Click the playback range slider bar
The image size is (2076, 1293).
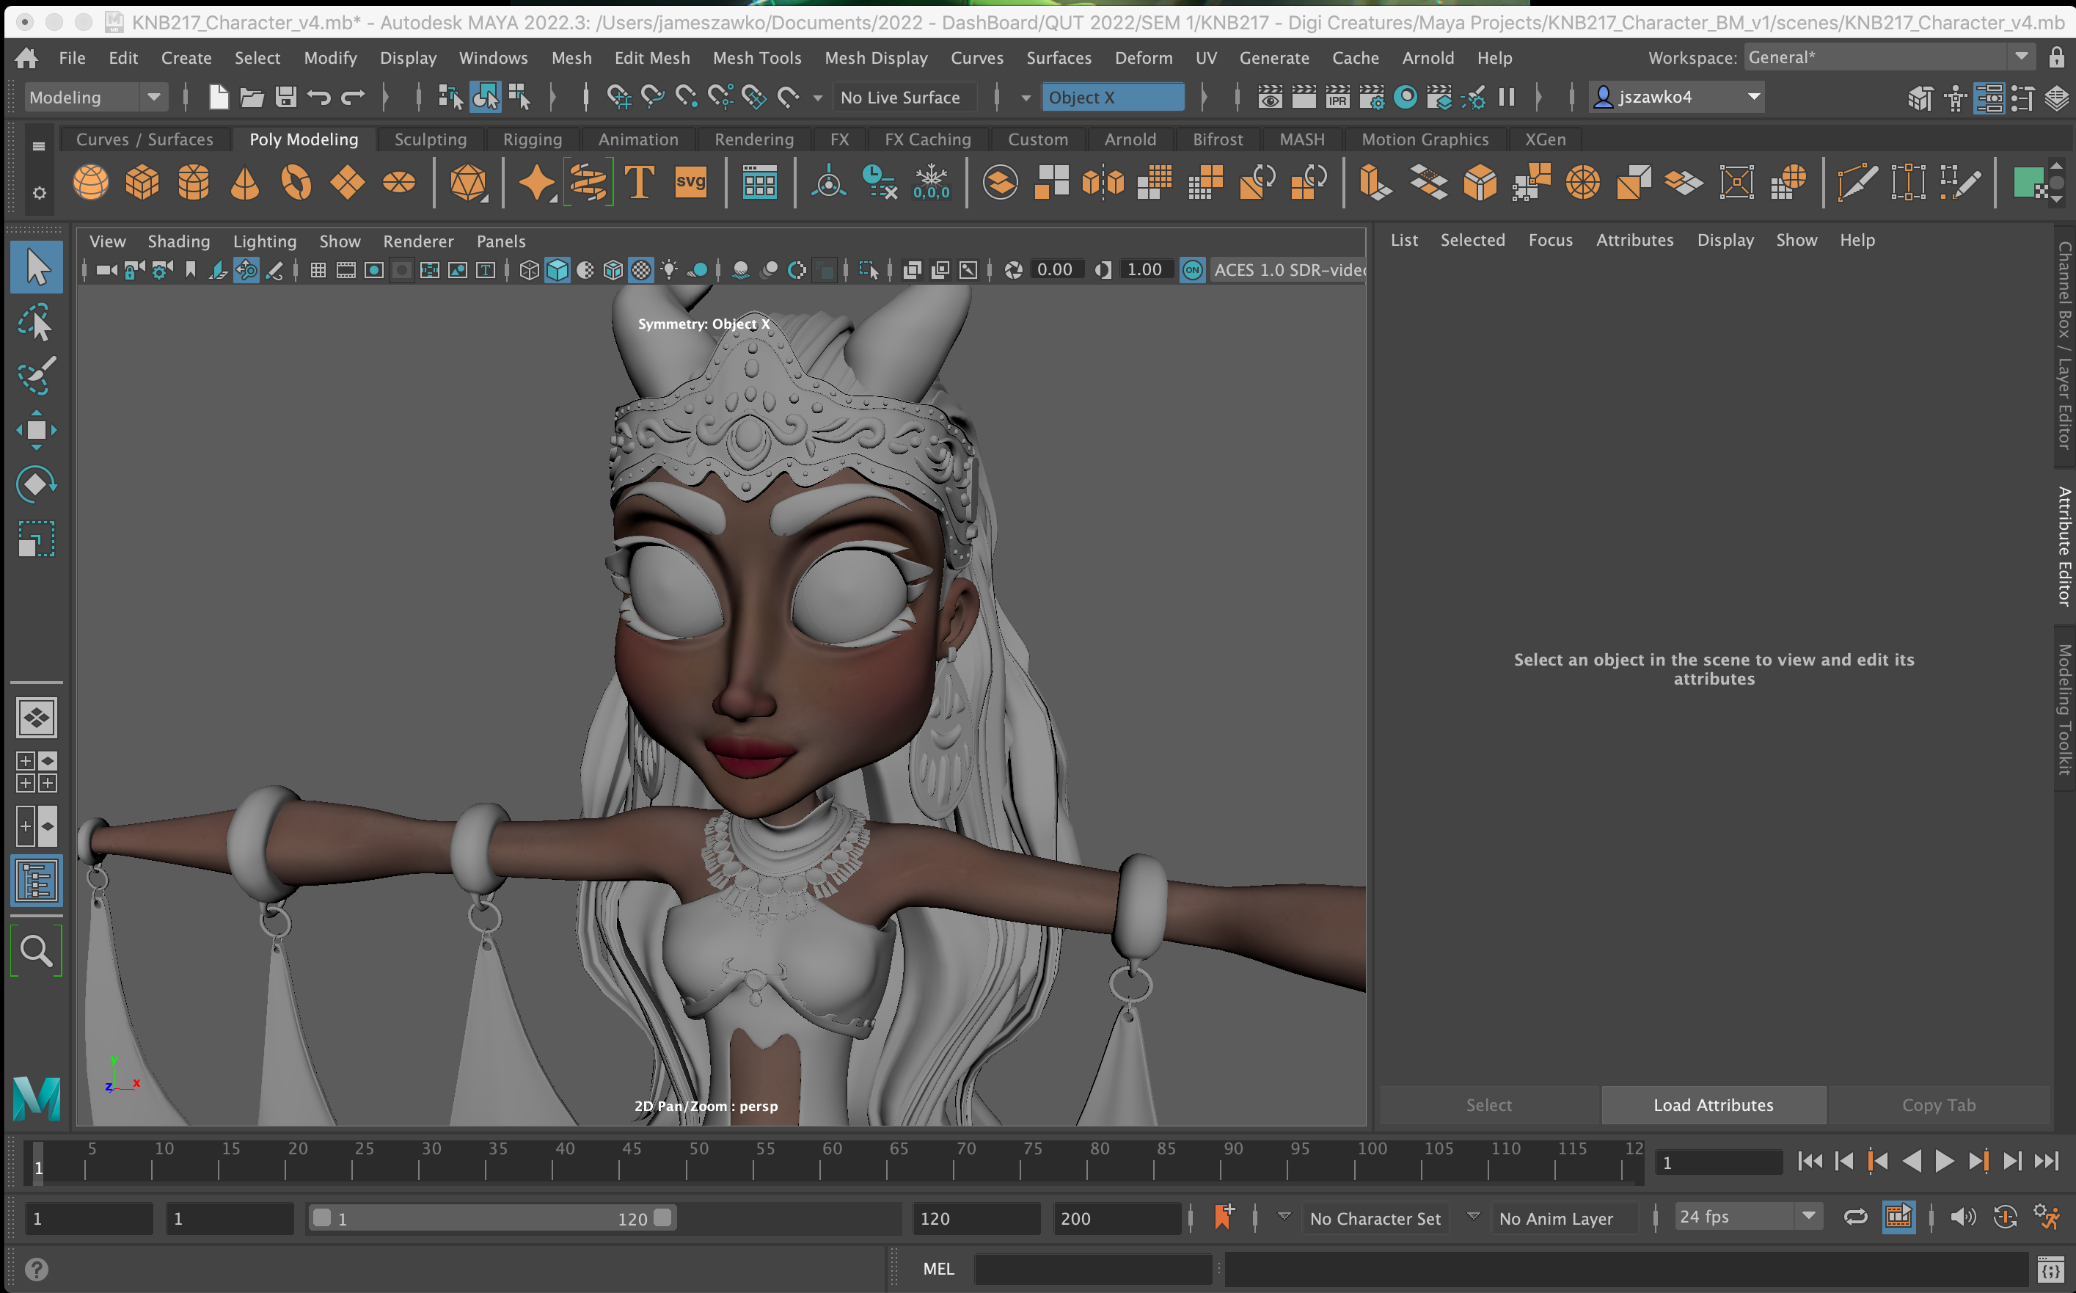491,1217
